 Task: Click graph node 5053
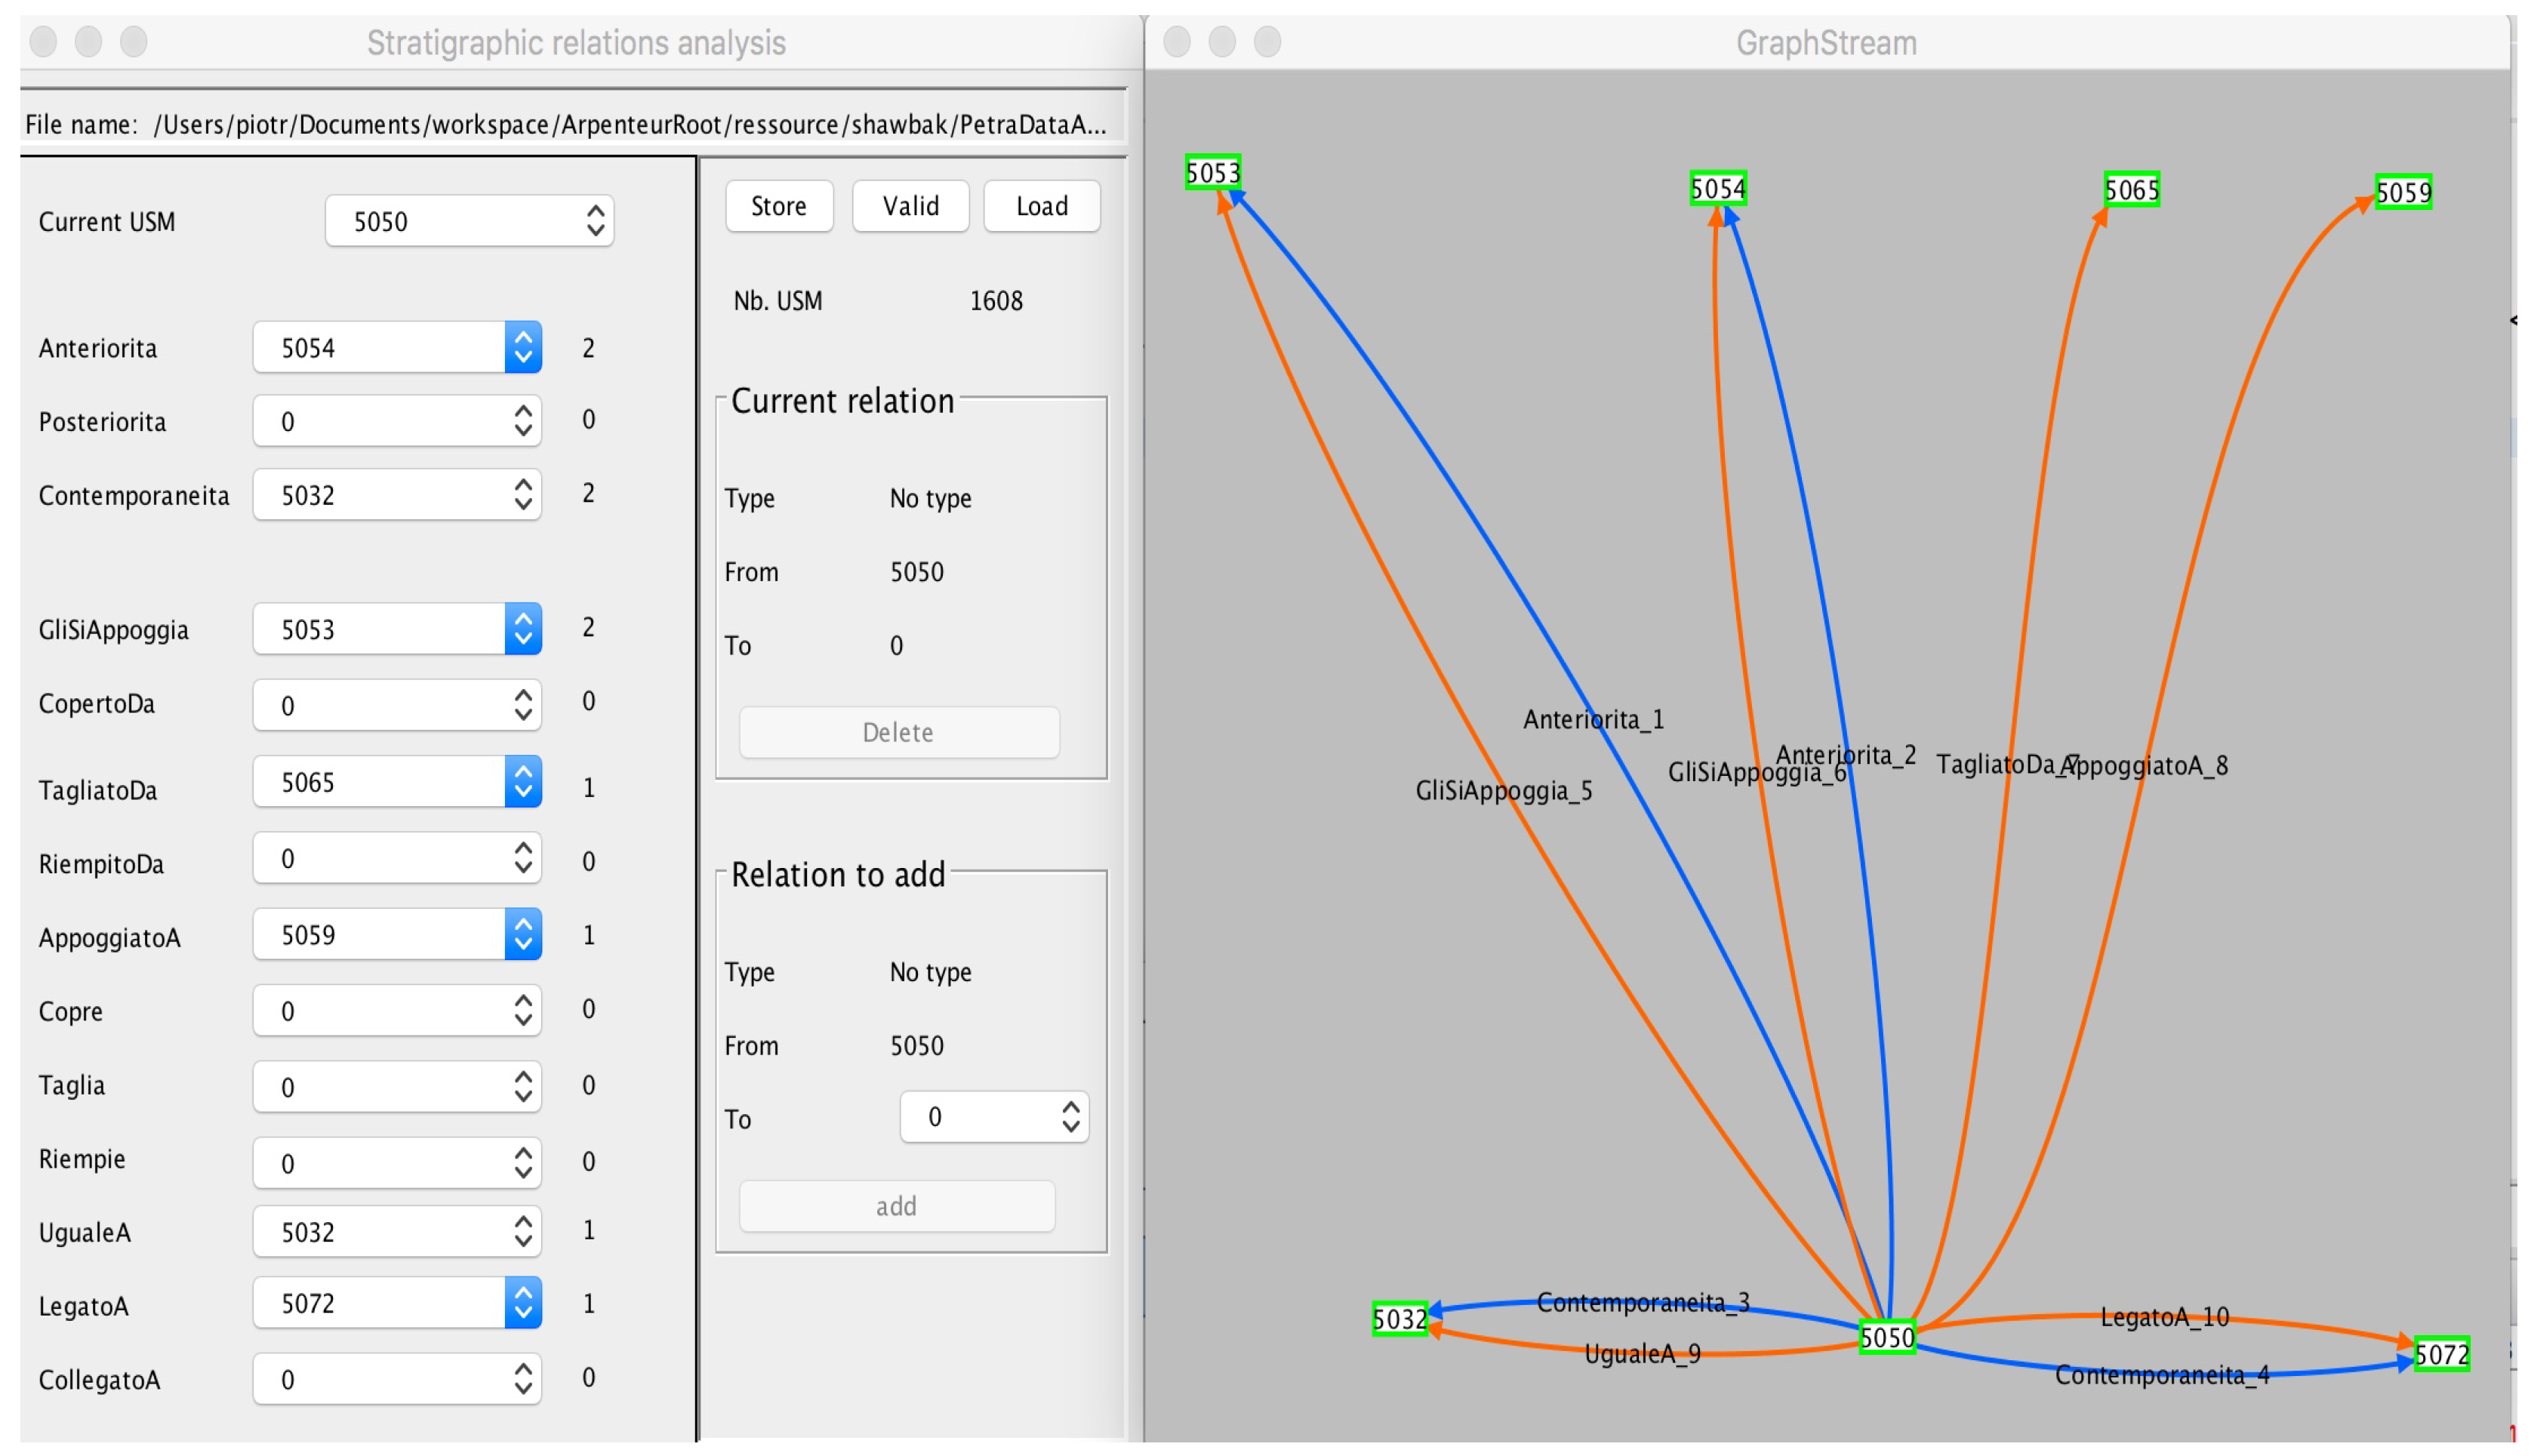1212,172
